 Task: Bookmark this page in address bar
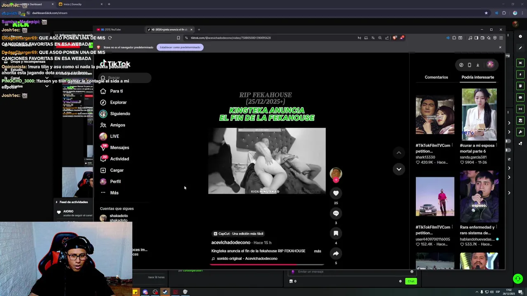tap(178, 38)
